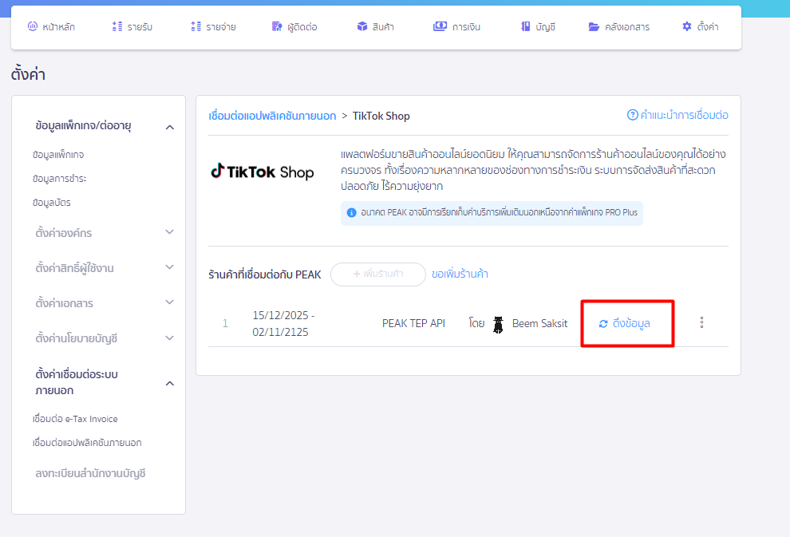Screen dimensions: 790x537
Task: Click the ตั้งค่าองค์กร sidebar heading
Action: 64,233
